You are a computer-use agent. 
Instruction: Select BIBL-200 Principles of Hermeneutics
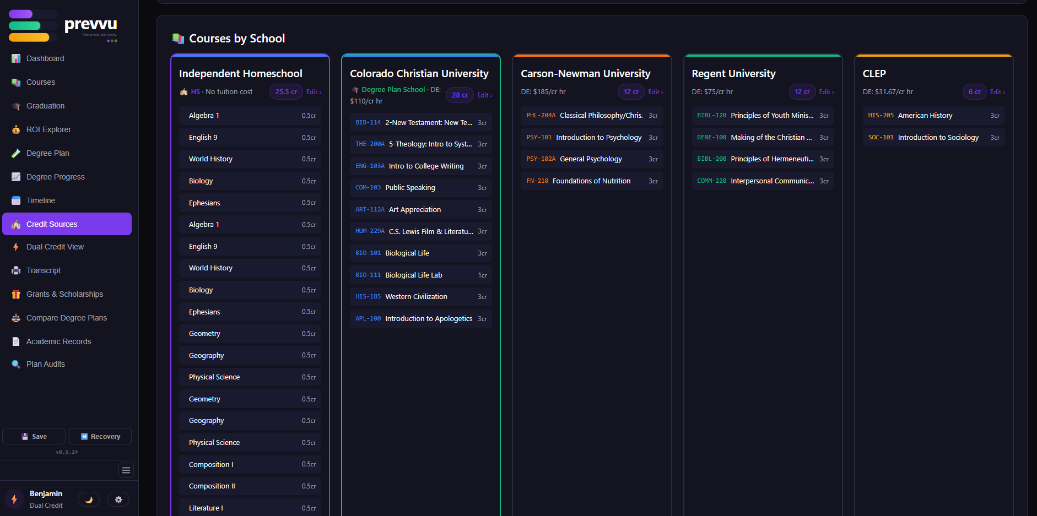763,159
